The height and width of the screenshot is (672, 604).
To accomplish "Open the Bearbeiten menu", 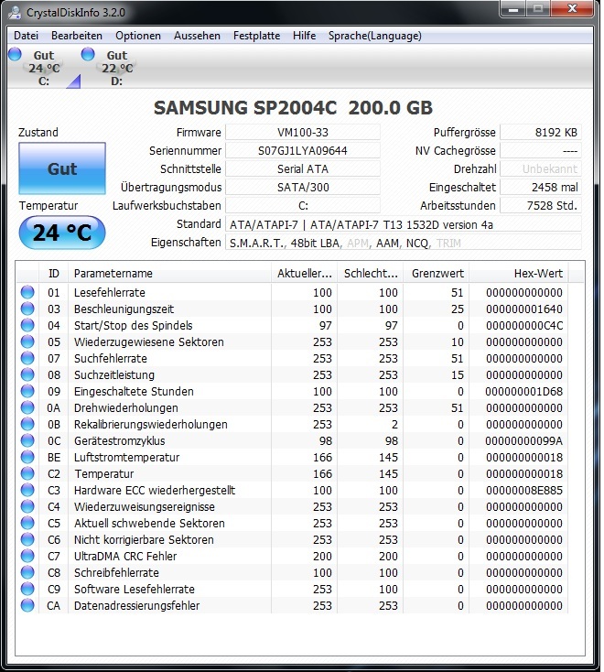I will [x=77, y=36].
